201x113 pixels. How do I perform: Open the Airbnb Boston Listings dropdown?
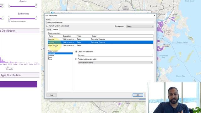point(115,63)
